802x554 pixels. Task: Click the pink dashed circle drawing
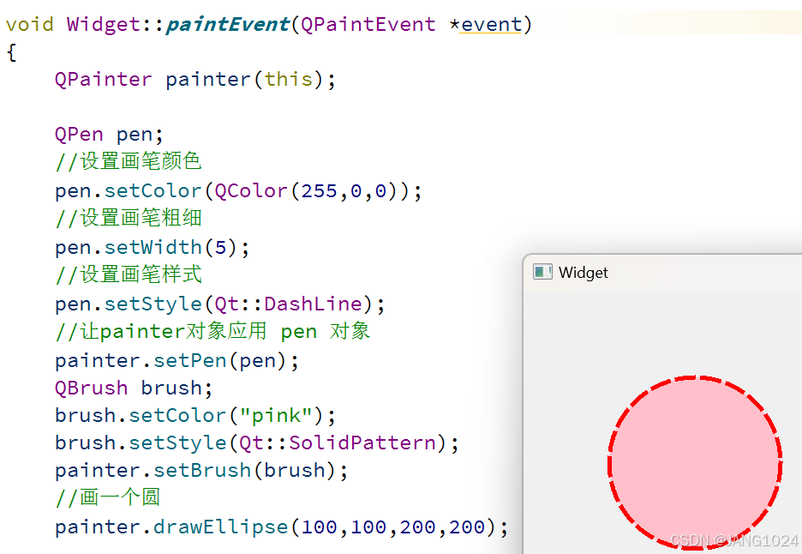695,463
